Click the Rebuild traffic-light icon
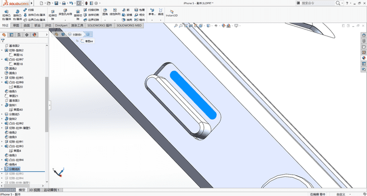 [x=86, y=3]
